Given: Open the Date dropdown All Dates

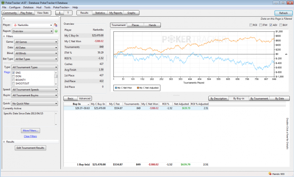Looking at the screenshot, I should [x=36, y=48].
